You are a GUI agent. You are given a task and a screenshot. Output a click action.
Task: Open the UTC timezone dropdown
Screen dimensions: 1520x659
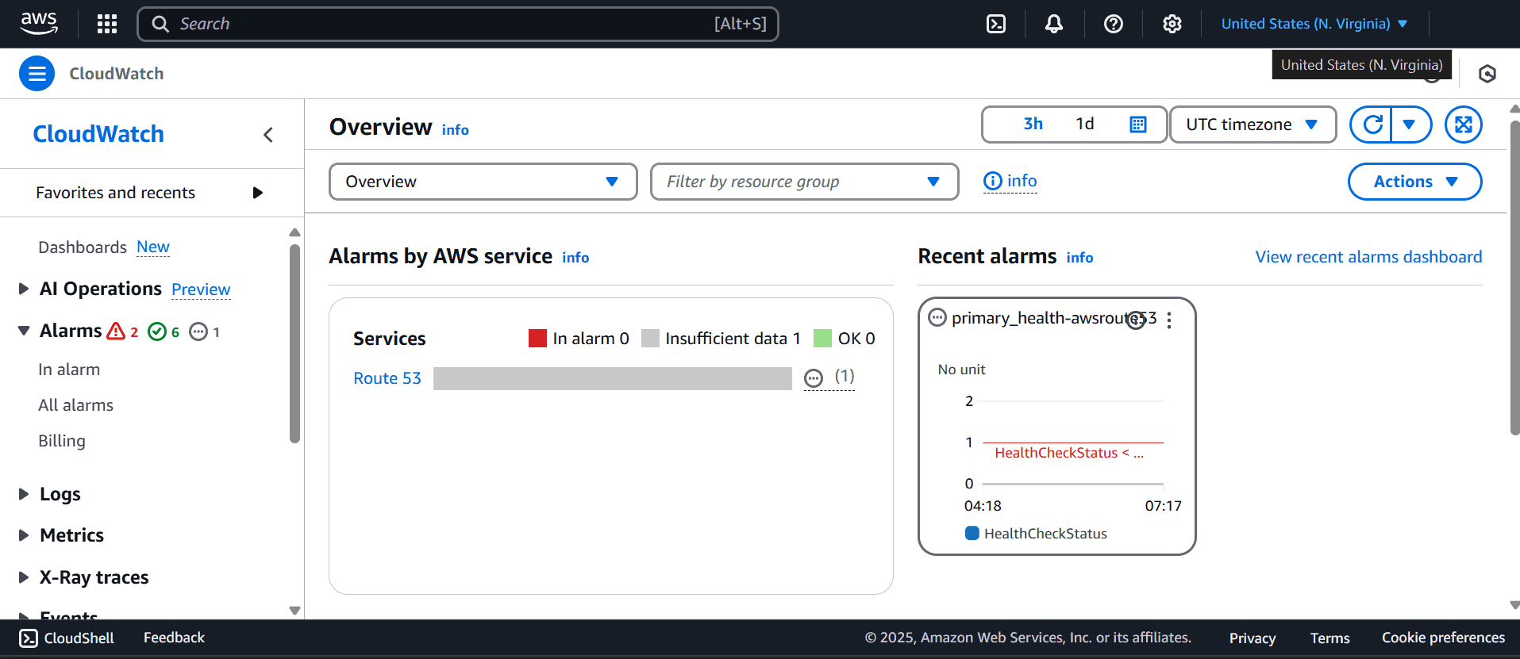(1253, 125)
